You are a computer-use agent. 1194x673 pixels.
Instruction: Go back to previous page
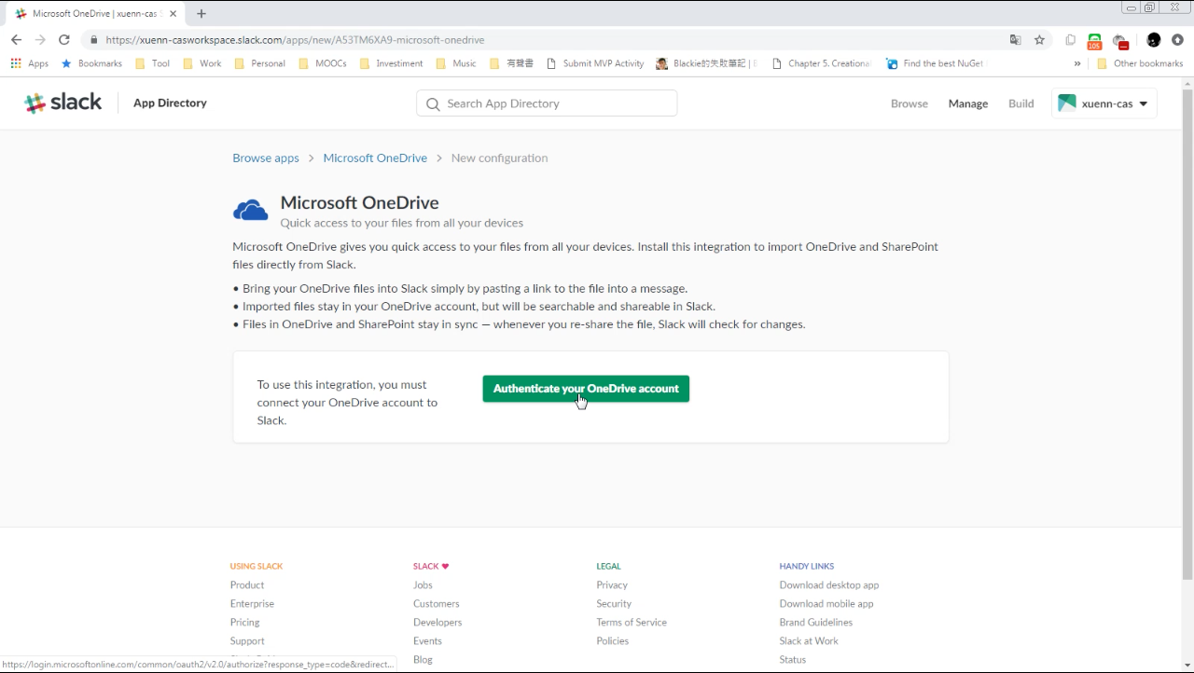point(16,40)
